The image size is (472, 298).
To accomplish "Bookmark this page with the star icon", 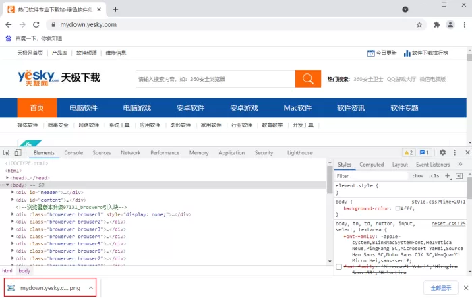I will click(419, 25).
